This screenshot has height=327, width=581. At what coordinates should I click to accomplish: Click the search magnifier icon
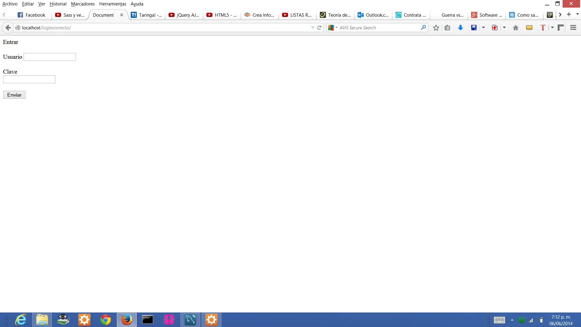423,28
